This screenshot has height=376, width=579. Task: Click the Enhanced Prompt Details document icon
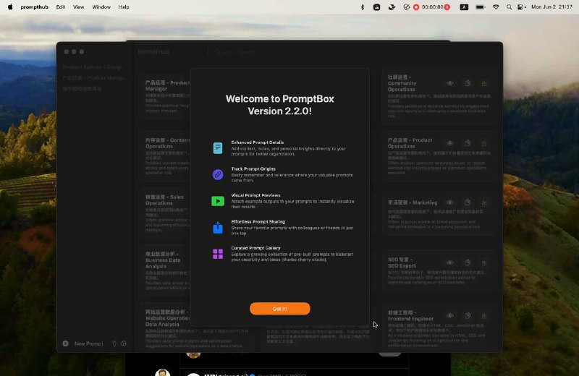218,148
